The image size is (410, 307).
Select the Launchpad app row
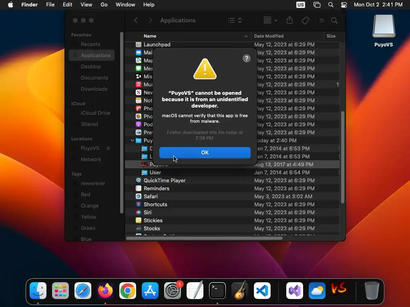232,45
